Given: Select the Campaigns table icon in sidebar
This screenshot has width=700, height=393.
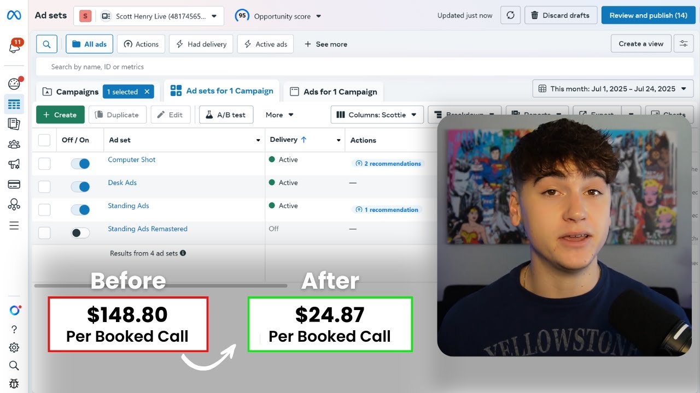Looking at the screenshot, I should point(14,104).
